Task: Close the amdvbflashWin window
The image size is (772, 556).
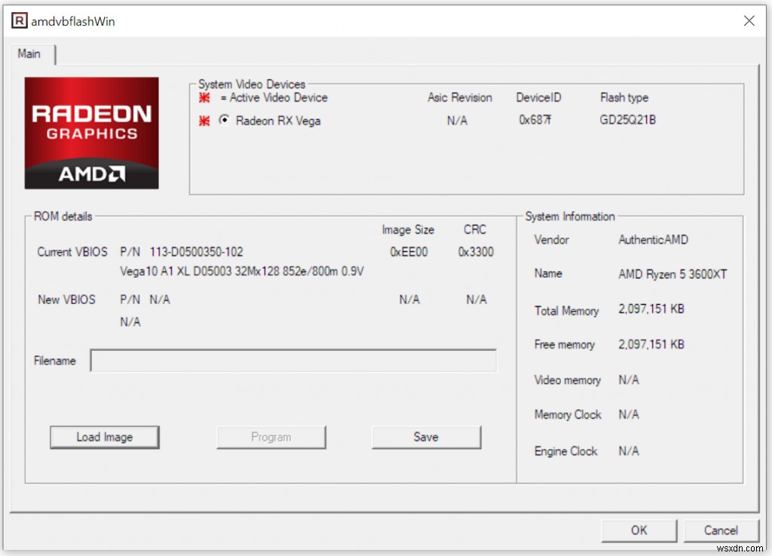Action: (x=749, y=20)
